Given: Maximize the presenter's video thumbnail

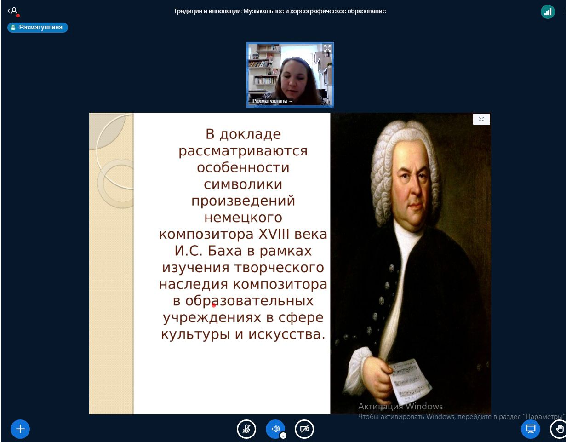Looking at the screenshot, I should coord(327,48).
